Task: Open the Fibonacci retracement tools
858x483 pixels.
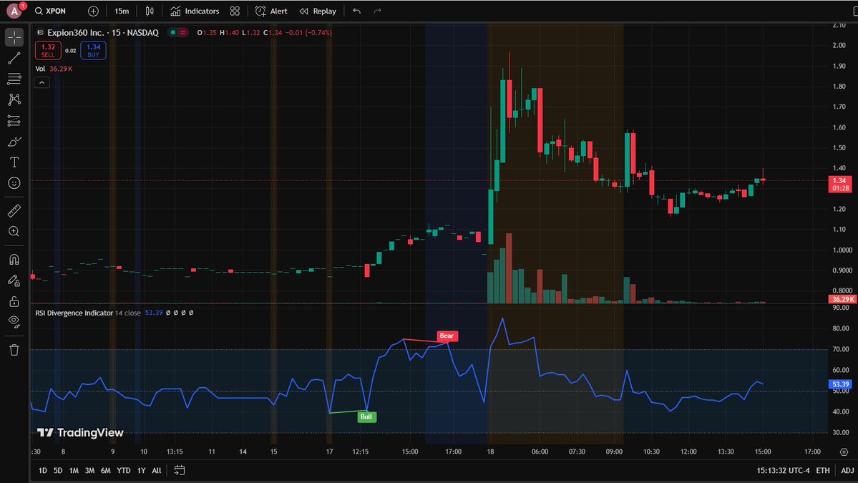Action: [14, 79]
